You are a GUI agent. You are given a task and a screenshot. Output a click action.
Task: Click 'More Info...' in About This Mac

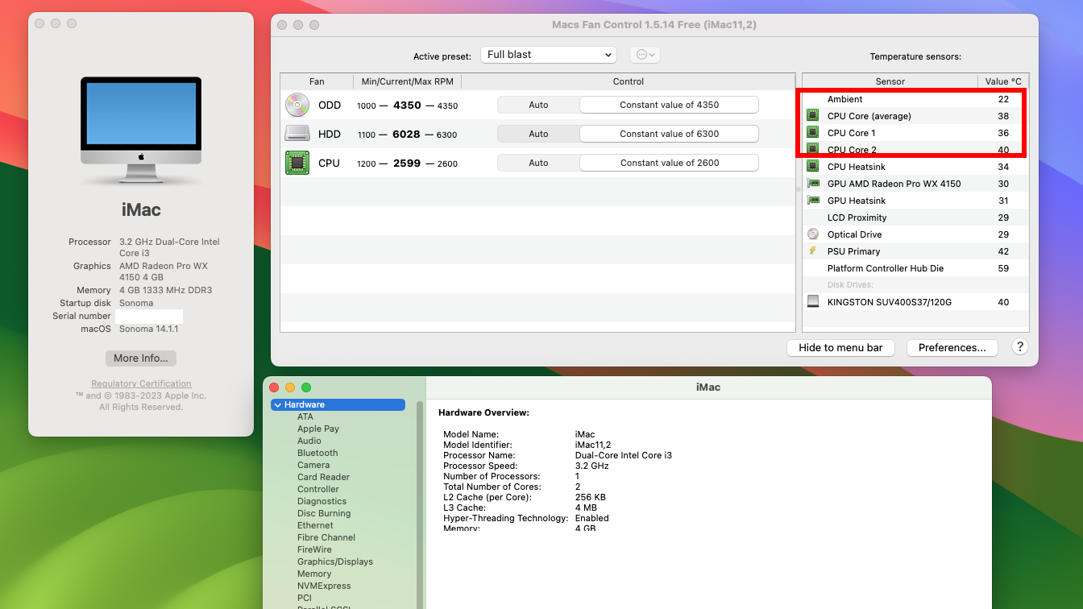coord(141,358)
